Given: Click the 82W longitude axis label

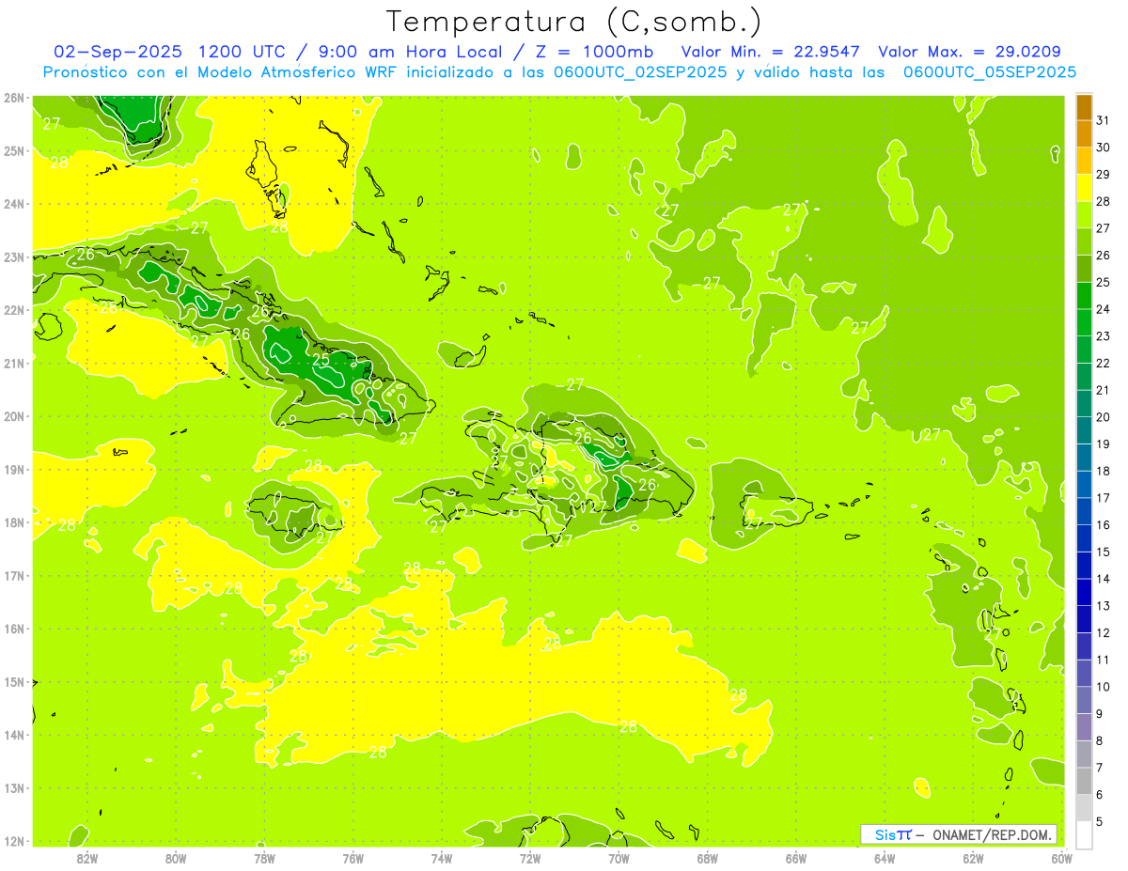Looking at the screenshot, I should pyautogui.click(x=87, y=859).
